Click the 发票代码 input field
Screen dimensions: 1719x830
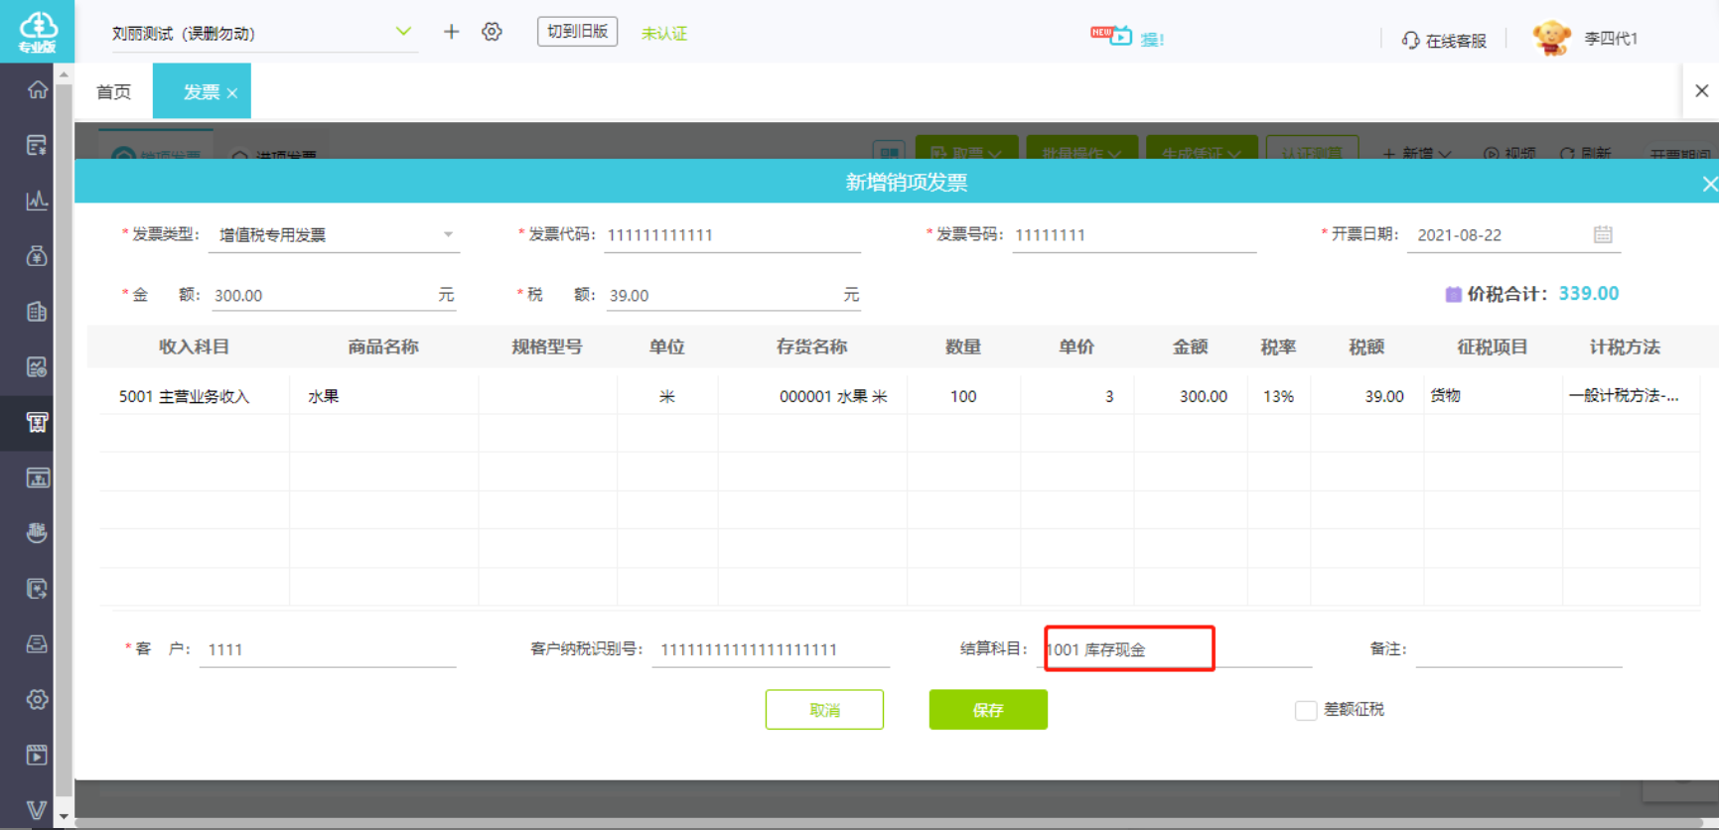point(732,235)
